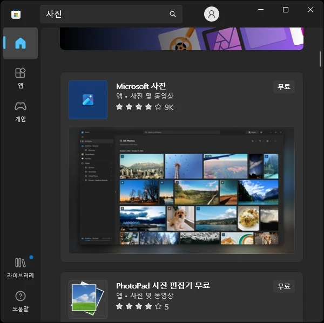Click PhotoPad star rating 5
324x323 pixels.
click(x=143, y=307)
